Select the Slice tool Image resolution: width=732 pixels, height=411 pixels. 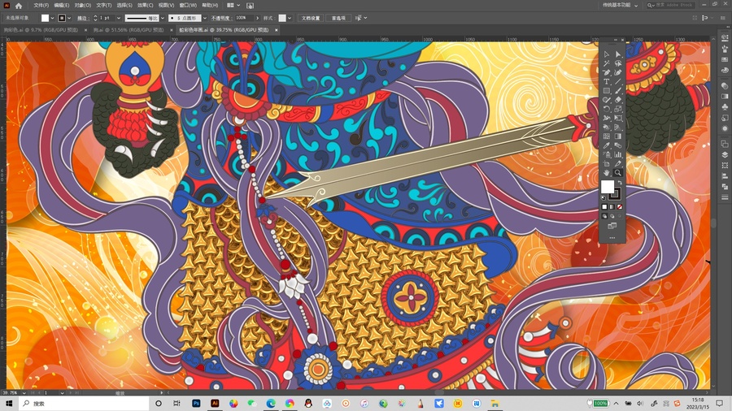[x=618, y=163]
